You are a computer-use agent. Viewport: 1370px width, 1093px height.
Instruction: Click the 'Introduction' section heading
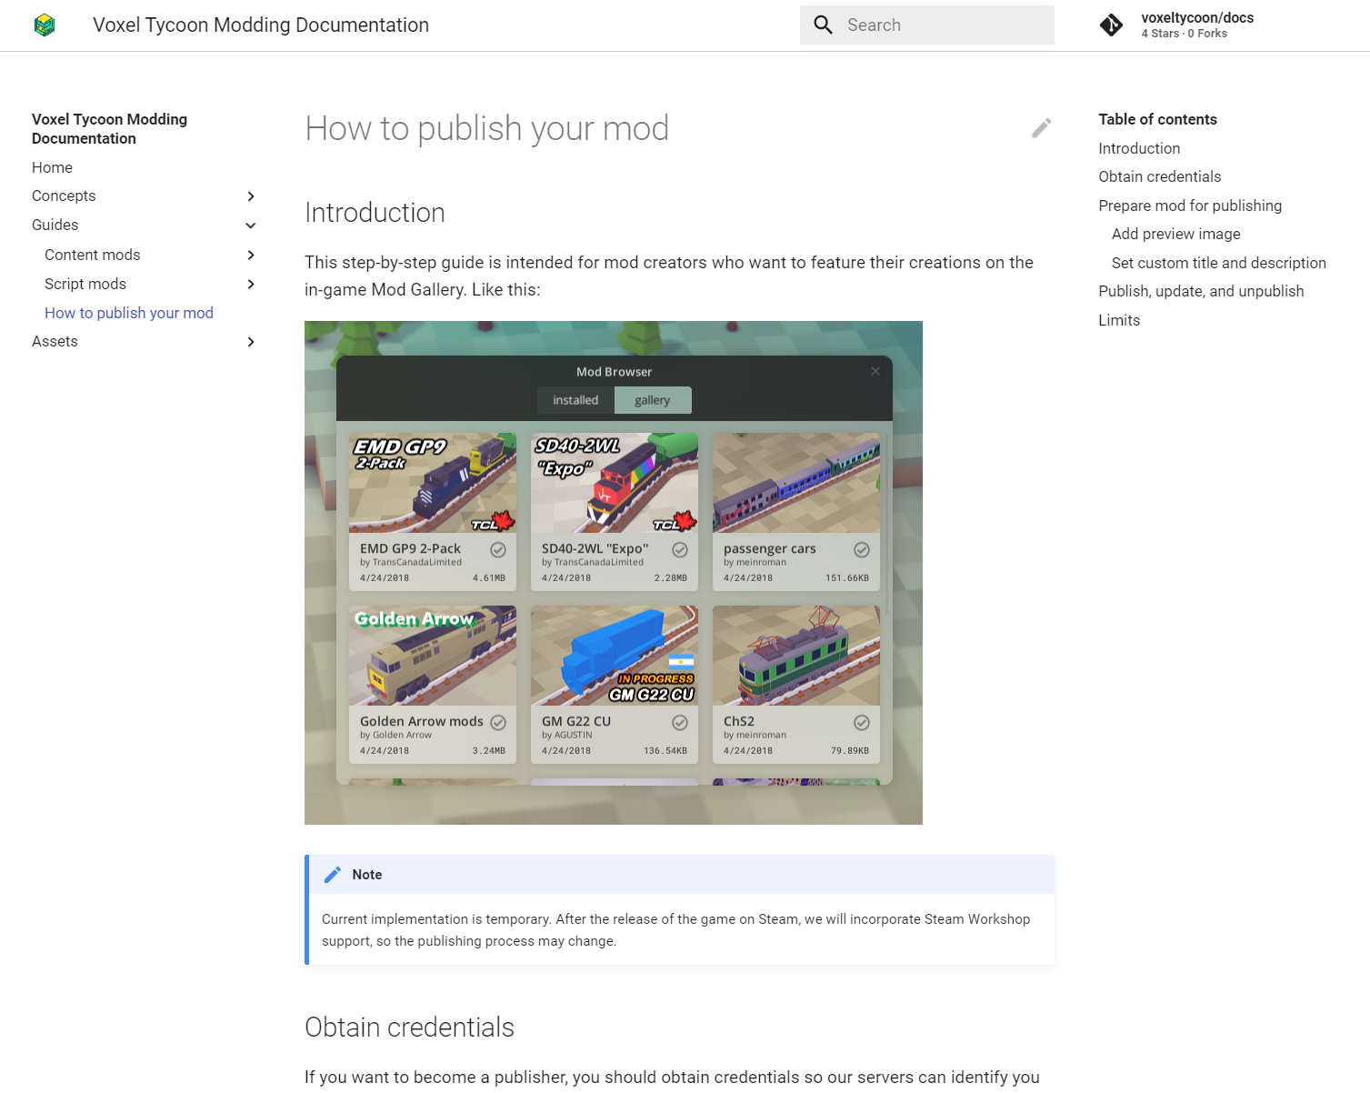click(x=375, y=213)
